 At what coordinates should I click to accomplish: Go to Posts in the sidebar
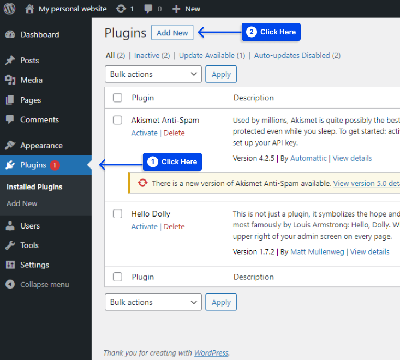click(x=29, y=60)
